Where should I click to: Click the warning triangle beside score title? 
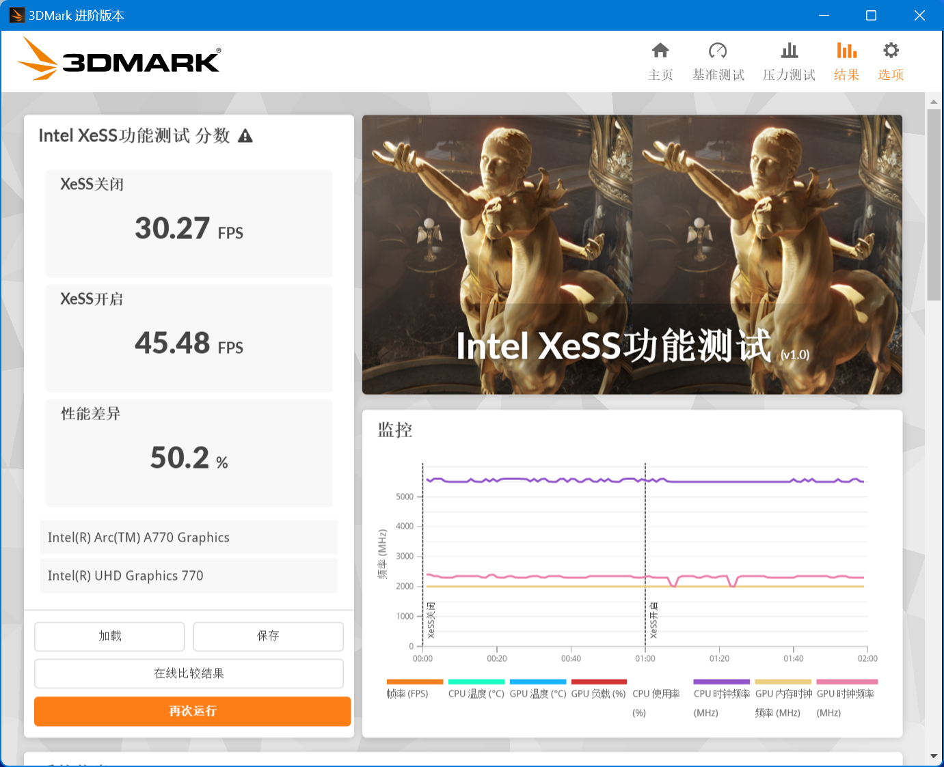click(x=245, y=136)
